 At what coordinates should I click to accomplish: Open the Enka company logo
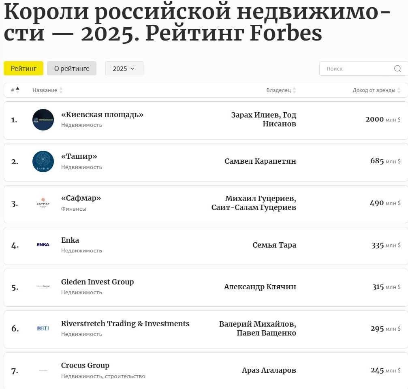point(43,245)
